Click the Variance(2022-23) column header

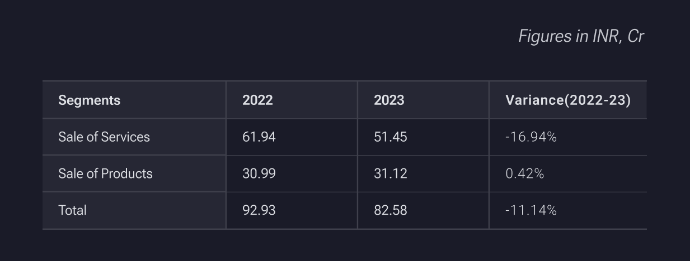(x=568, y=100)
